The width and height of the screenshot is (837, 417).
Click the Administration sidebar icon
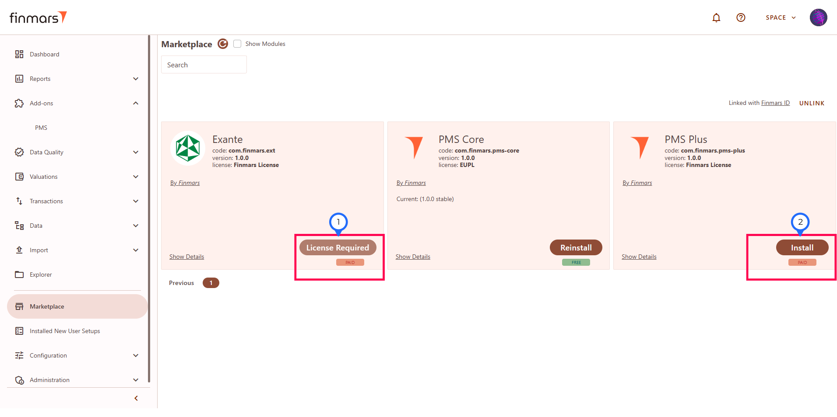(x=19, y=380)
